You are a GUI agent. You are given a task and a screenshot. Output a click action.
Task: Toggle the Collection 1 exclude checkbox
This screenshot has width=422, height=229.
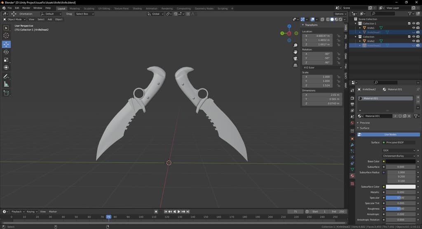click(409, 24)
